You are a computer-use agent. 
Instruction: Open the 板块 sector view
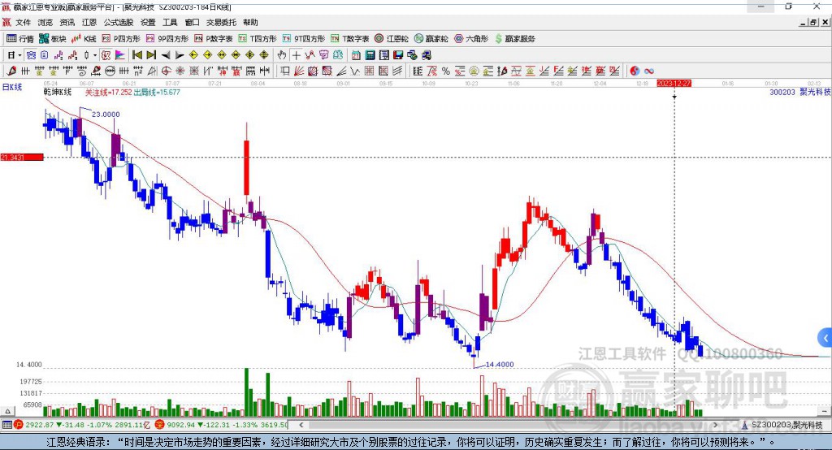(x=52, y=39)
